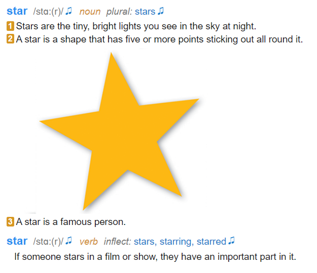317x273 pixels.
Task: Follow the plural link stars
Action: (145, 12)
